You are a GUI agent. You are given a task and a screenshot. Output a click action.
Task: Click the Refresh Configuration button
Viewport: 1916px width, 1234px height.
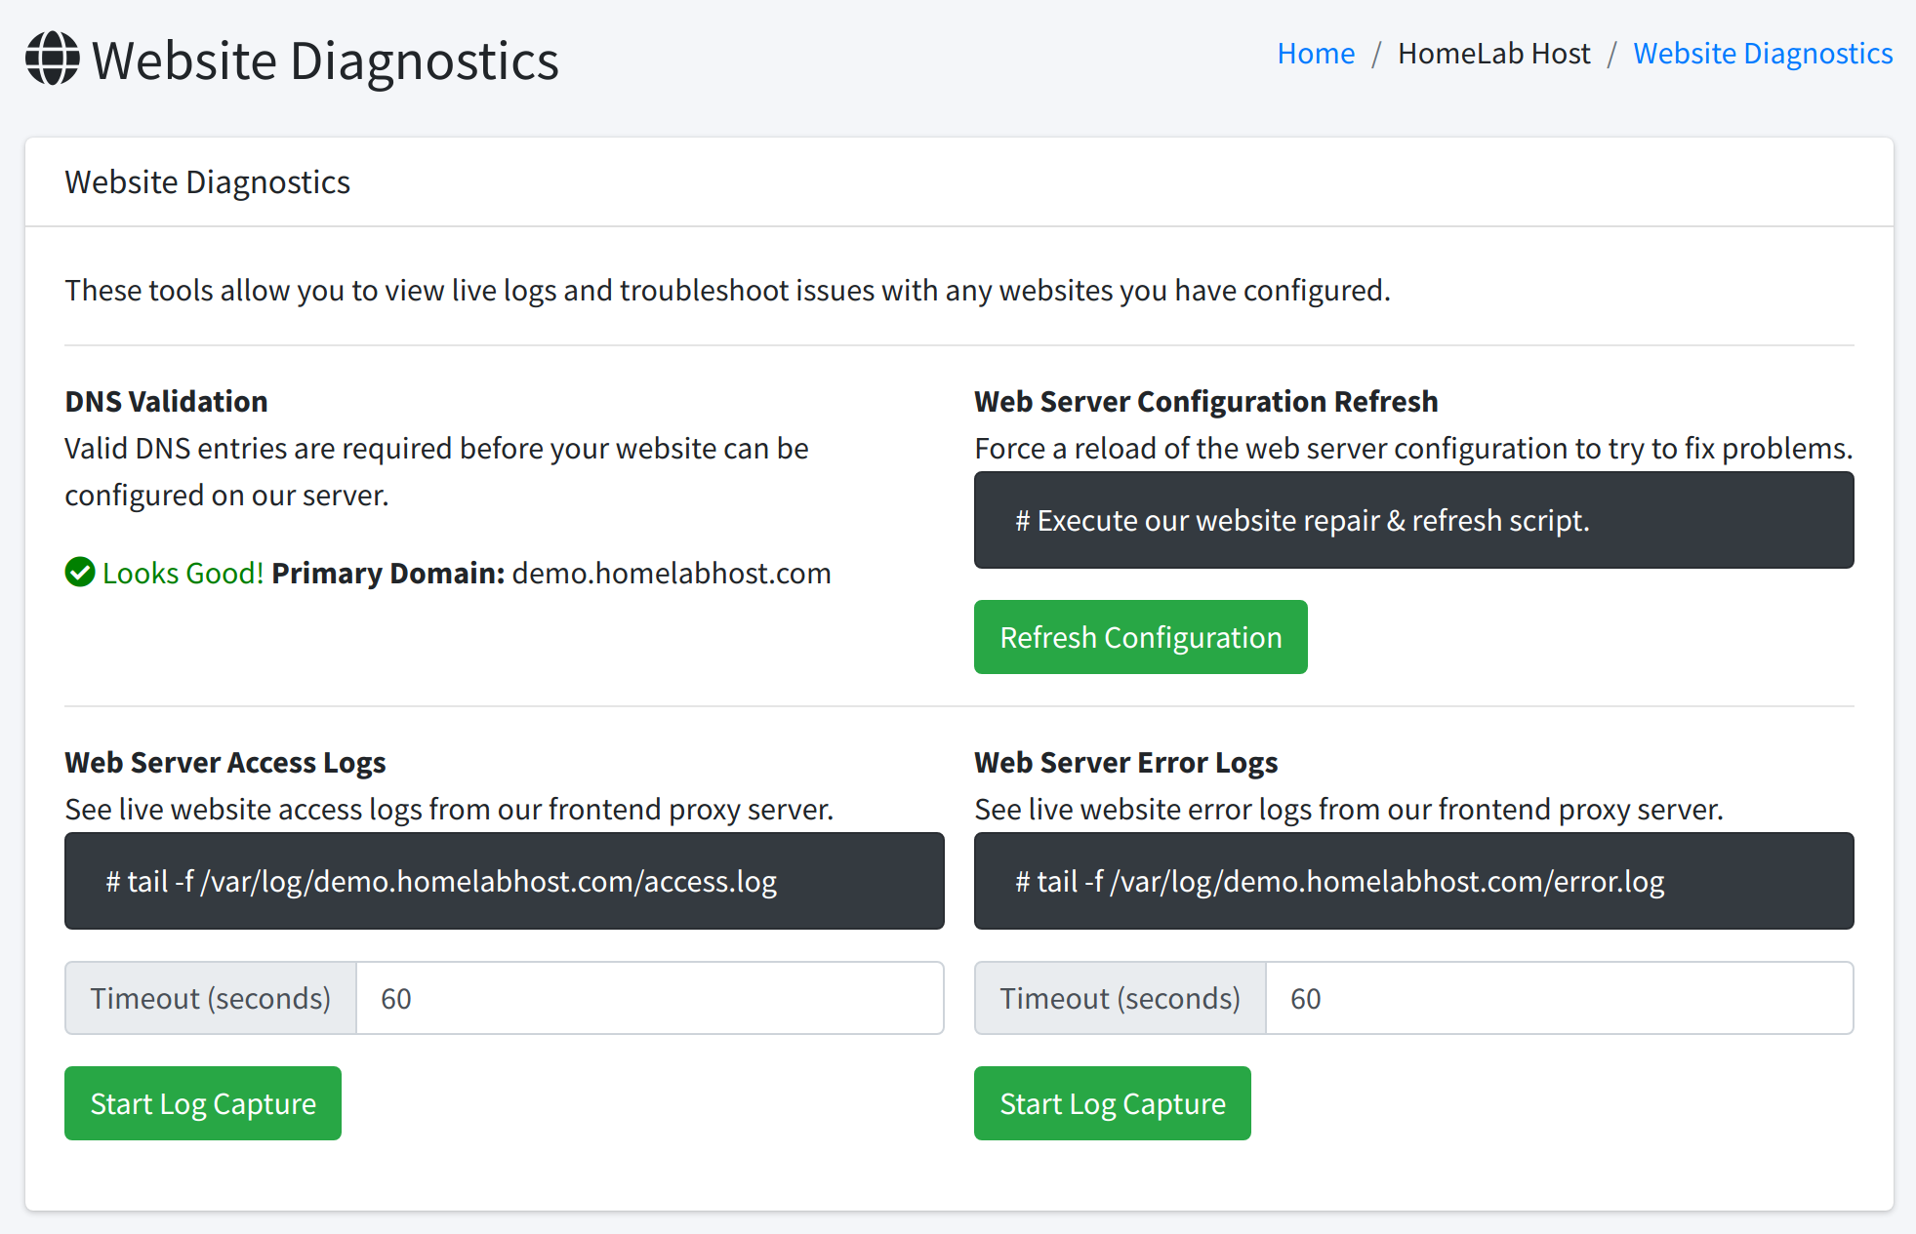(1140, 636)
